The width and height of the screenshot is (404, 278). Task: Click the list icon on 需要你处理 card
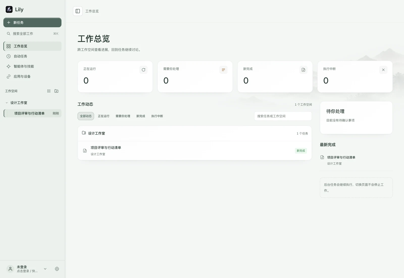click(x=223, y=70)
